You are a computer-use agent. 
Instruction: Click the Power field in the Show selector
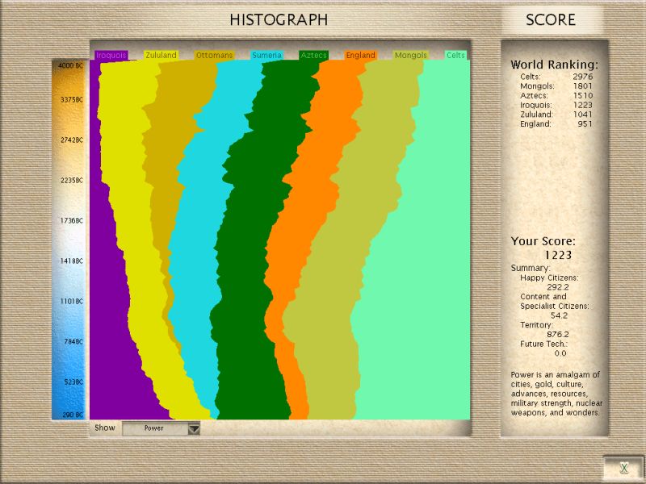click(x=153, y=429)
